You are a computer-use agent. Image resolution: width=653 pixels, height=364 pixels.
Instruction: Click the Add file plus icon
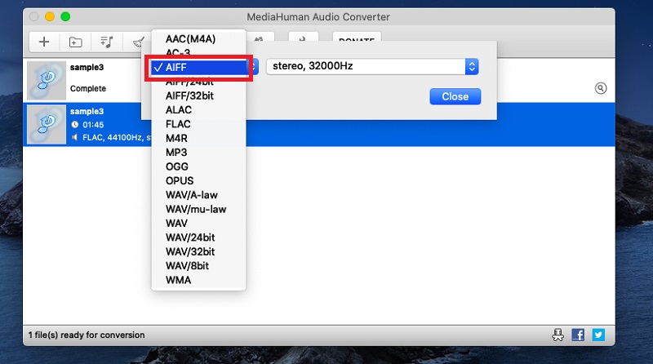(44, 42)
